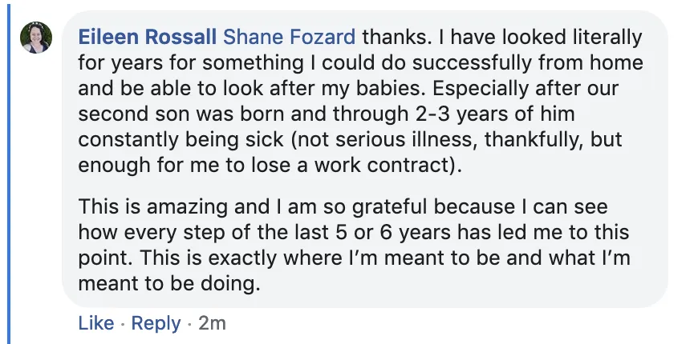Reply to Eileen Rossall's comment

click(156, 323)
